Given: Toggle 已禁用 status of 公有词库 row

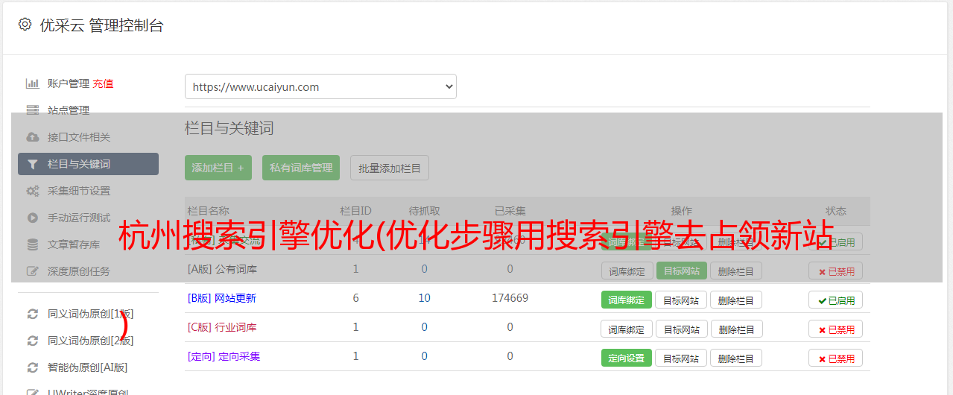Looking at the screenshot, I should click(836, 271).
